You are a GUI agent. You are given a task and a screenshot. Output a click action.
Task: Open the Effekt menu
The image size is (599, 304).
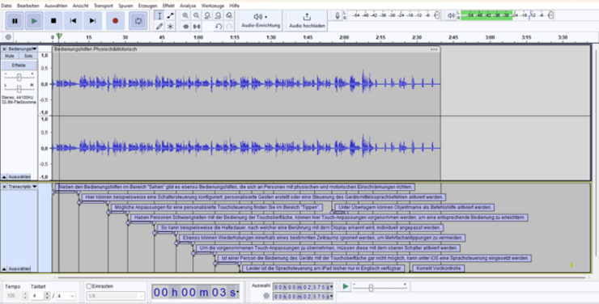(x=168, y=6)
